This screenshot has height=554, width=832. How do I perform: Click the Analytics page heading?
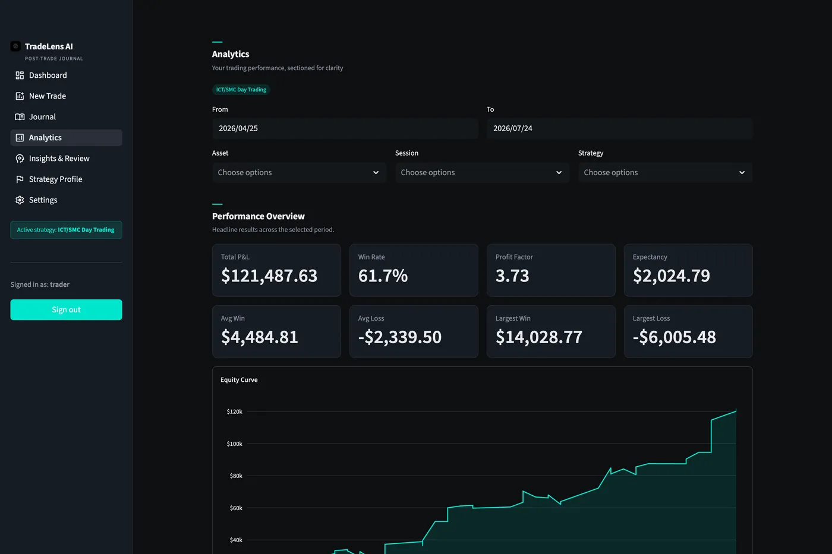231,54
